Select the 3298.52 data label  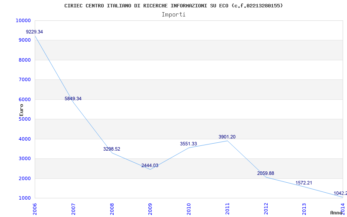click(x=112, y=149)
